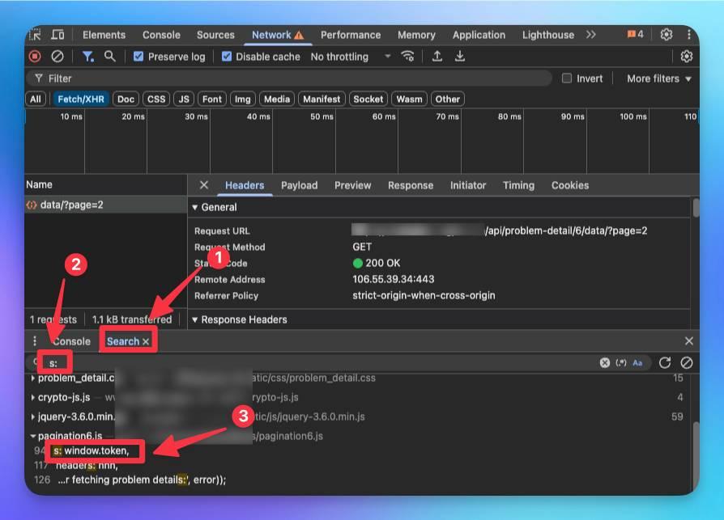
Task: Toggle the device toolbar icon
Action: point(57,35)
